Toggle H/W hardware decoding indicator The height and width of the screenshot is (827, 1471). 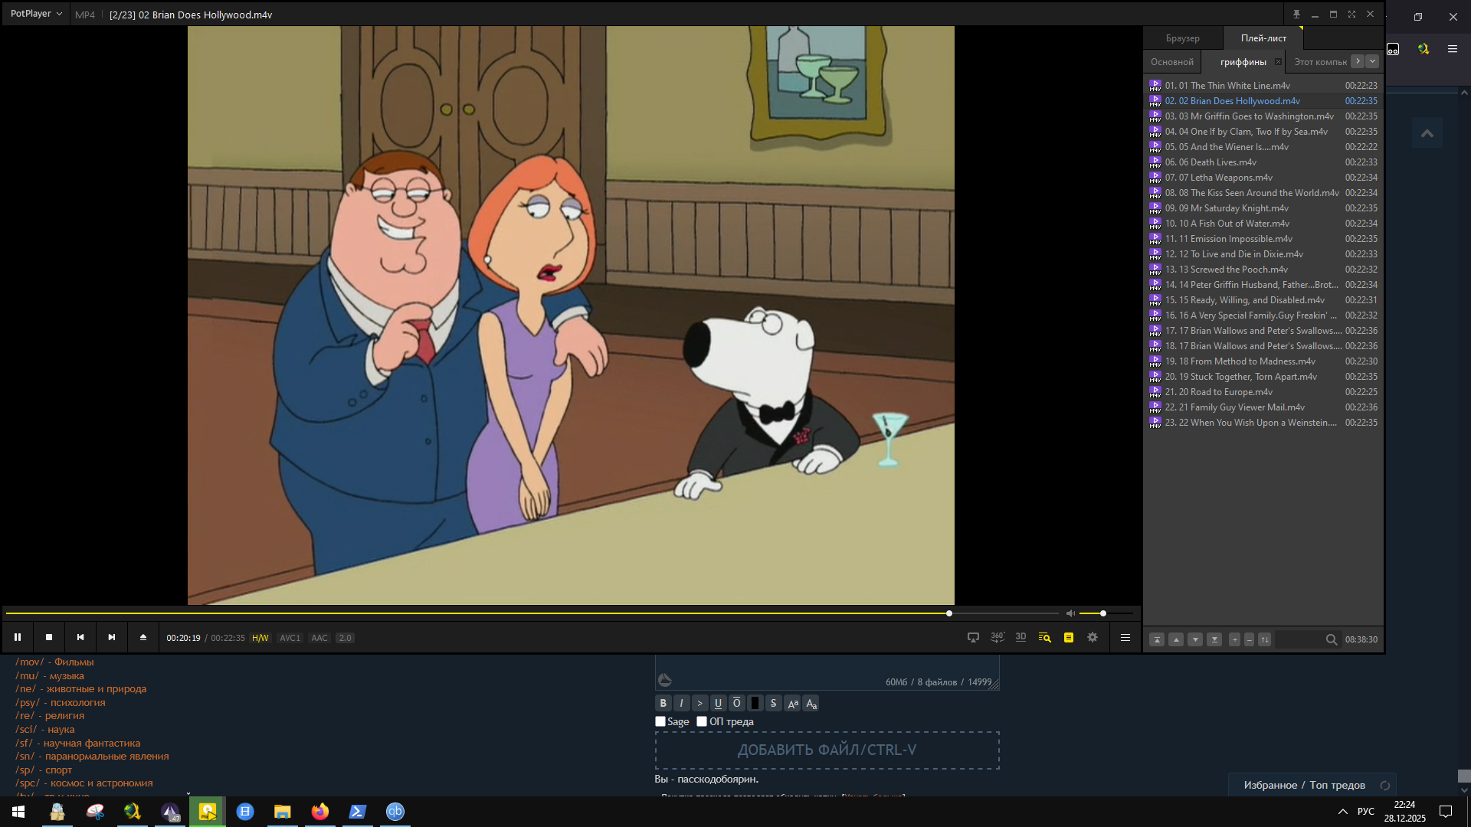260,638
